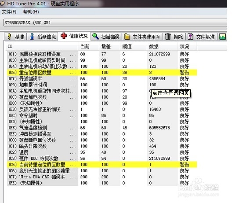Click data value 605552675 in row (BE)
The image size is (232, 203).
159,128
